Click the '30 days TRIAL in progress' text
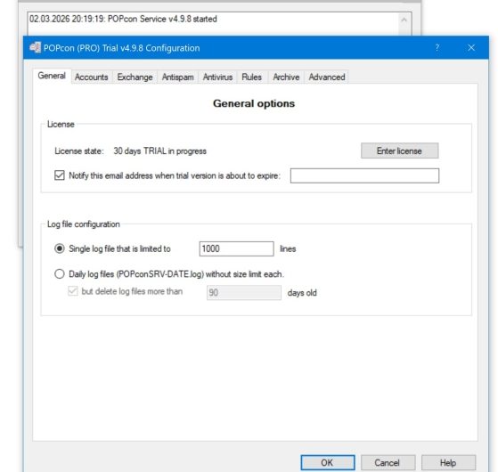 pyautogui.click(x=160, y=151)
